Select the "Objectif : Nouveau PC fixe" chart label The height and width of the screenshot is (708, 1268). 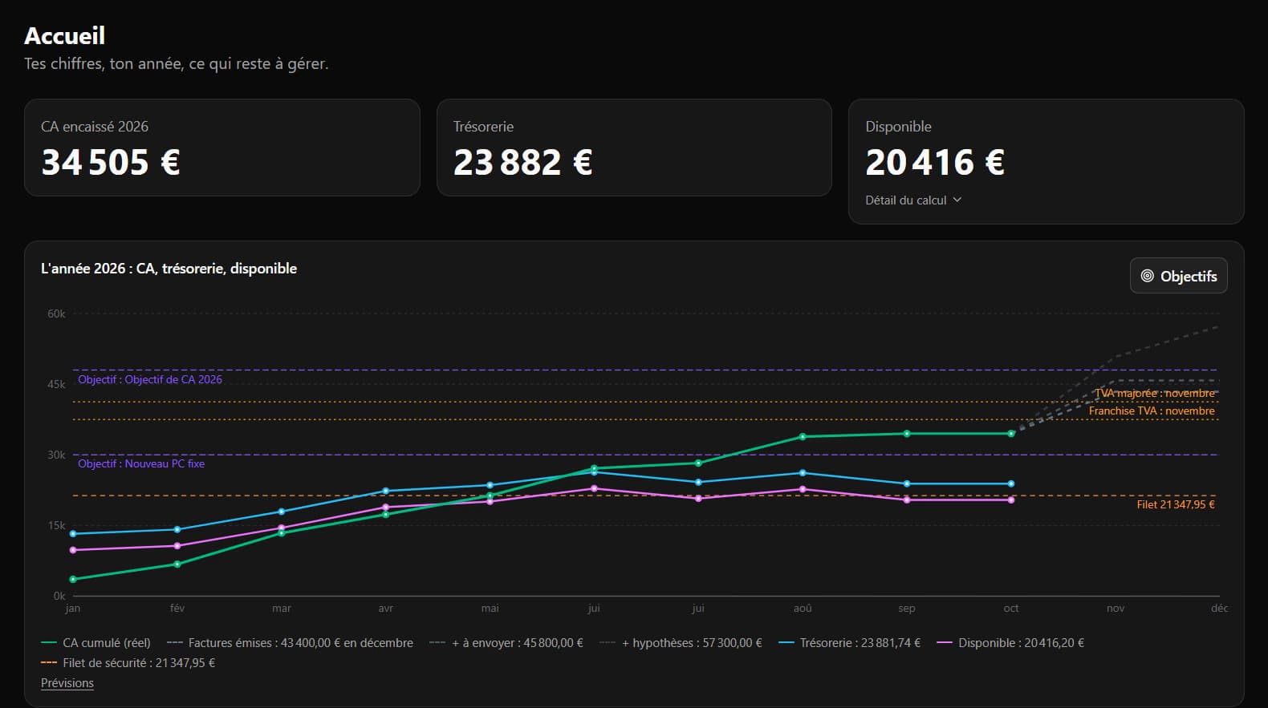coord(141,463)
